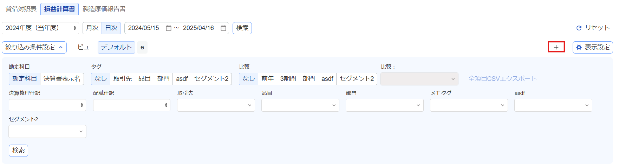Set tag option to 取引先
Screen dimensions: 619x167
(x=122, y=79)
